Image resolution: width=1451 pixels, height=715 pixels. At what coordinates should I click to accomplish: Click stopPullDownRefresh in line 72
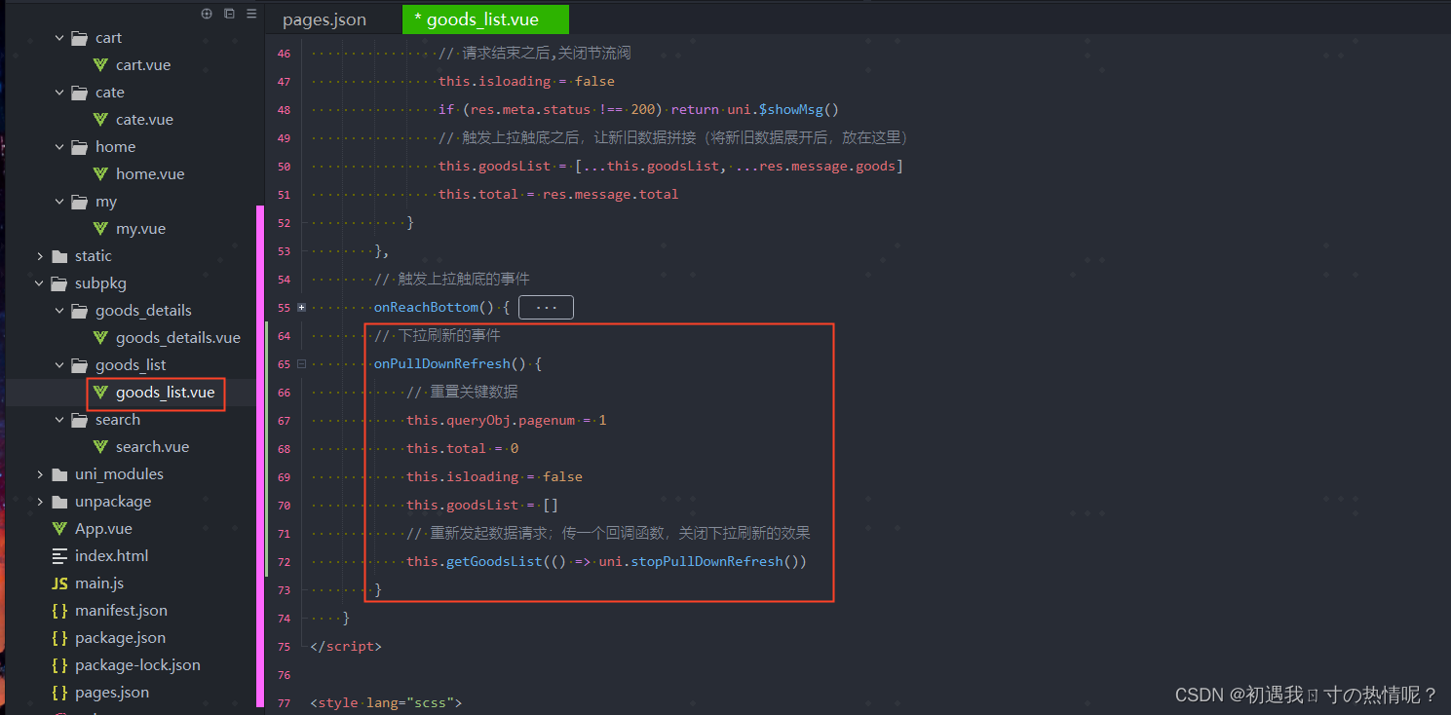coord(706,562)
